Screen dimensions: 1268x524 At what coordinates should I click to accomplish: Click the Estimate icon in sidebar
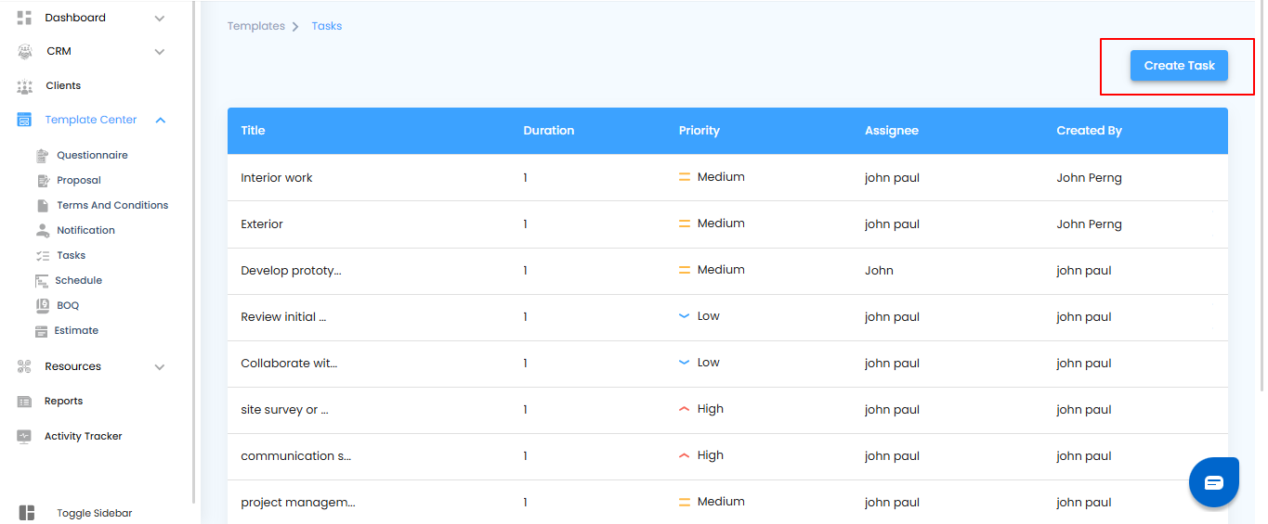pos(42,331)
